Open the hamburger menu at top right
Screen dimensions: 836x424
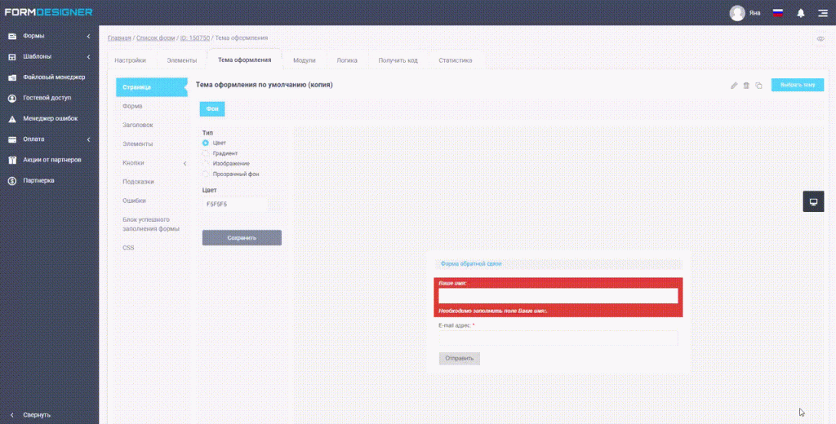(x=823, y=13)
